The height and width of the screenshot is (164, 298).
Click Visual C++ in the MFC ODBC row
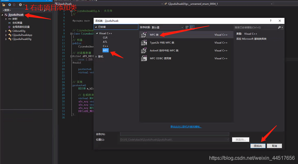(221, 58)
